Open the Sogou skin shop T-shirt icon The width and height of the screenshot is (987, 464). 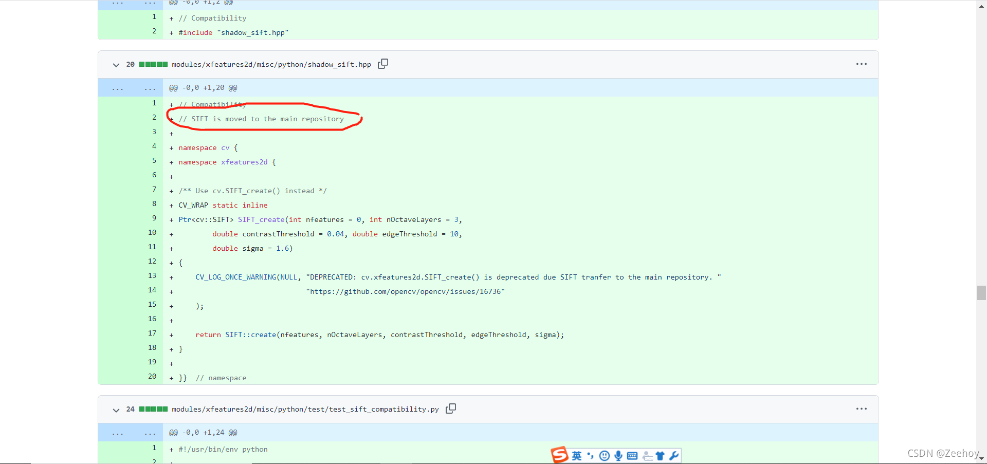pos(661,455)
